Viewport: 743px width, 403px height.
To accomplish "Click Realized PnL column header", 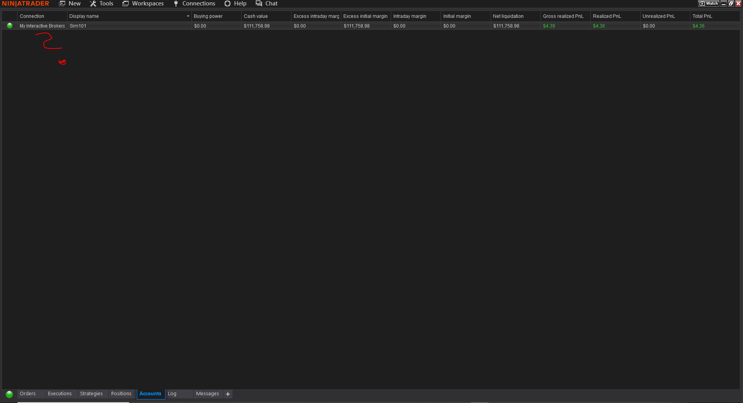I will pyautogui.click(x=615, y=16).
